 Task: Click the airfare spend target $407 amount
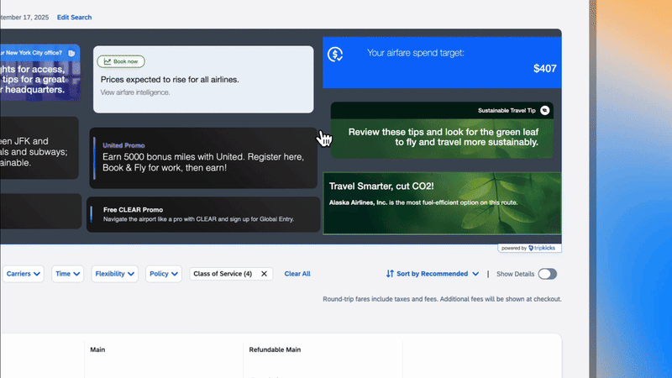544,69
